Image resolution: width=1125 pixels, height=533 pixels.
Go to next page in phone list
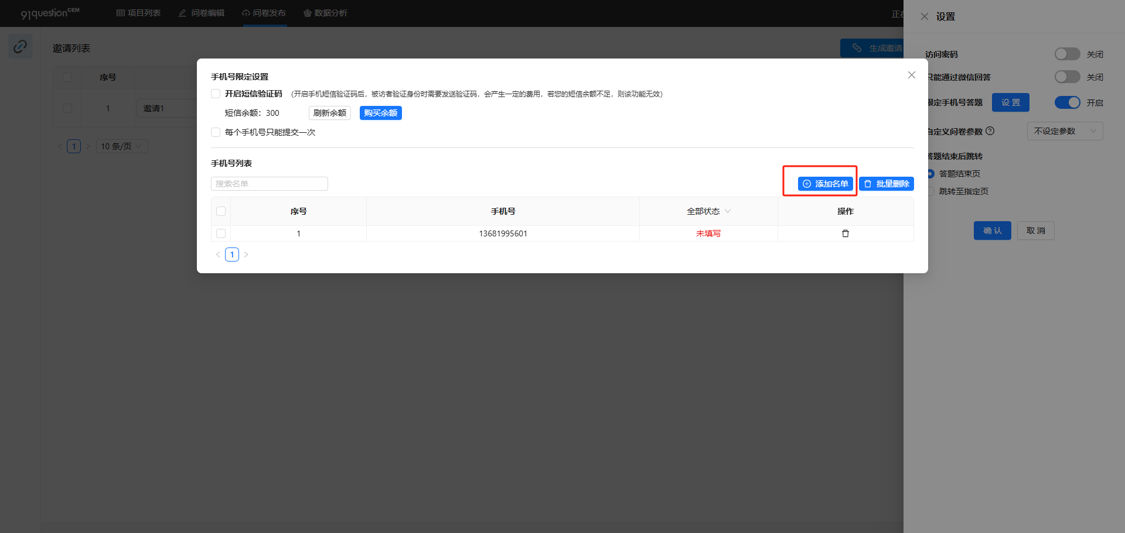point(246,255)
